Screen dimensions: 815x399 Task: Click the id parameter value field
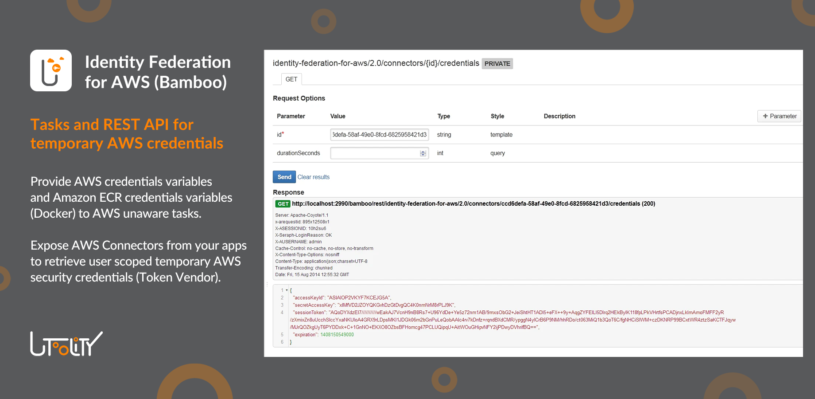tap(380, 135)
